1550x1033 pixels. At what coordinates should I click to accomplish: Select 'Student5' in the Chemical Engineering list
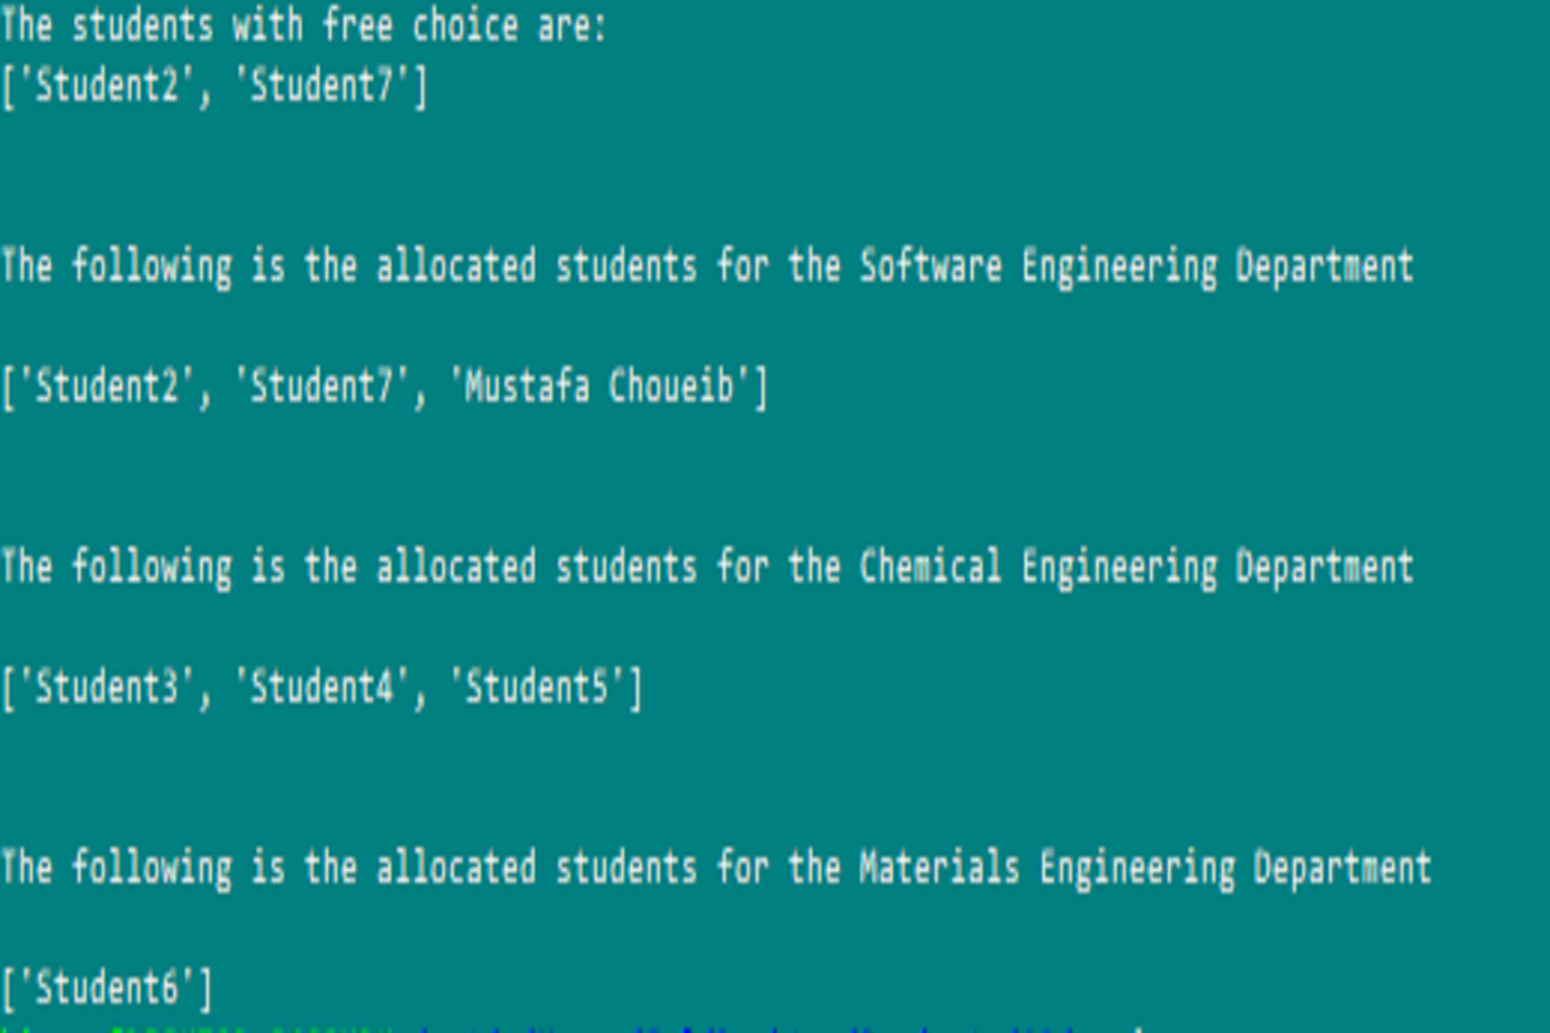pyautogui.click(x=537, y=688)
